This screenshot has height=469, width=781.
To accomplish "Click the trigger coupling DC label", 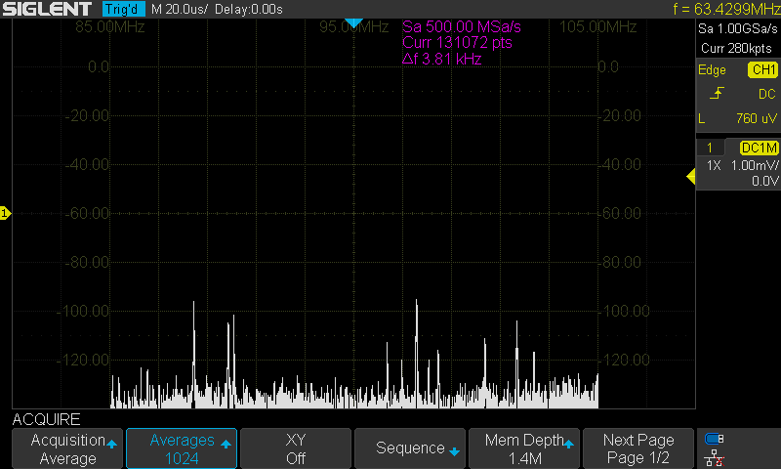I will [x=766, y=94].
